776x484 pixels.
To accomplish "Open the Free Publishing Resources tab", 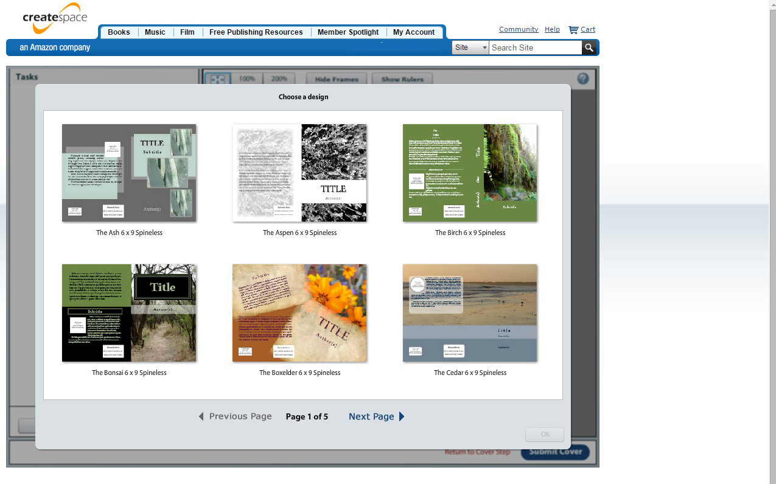I will [x=256, y=32].
